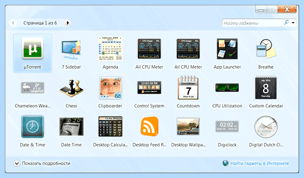Open Найти гаджеты в Интернете link
This screenshot has height=178, width=304.
pos(259,163)
